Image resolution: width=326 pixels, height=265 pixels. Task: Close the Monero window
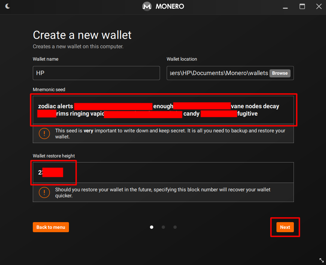coord(319,6)
